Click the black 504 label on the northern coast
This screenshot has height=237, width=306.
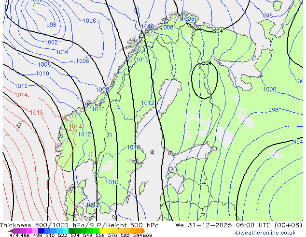tap(218, 31)
